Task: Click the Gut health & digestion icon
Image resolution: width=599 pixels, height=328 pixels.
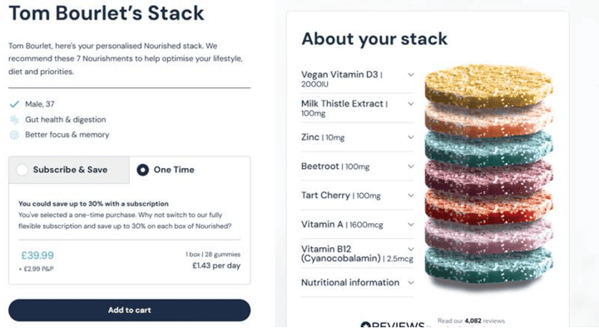Action: (x=14, y=120)
